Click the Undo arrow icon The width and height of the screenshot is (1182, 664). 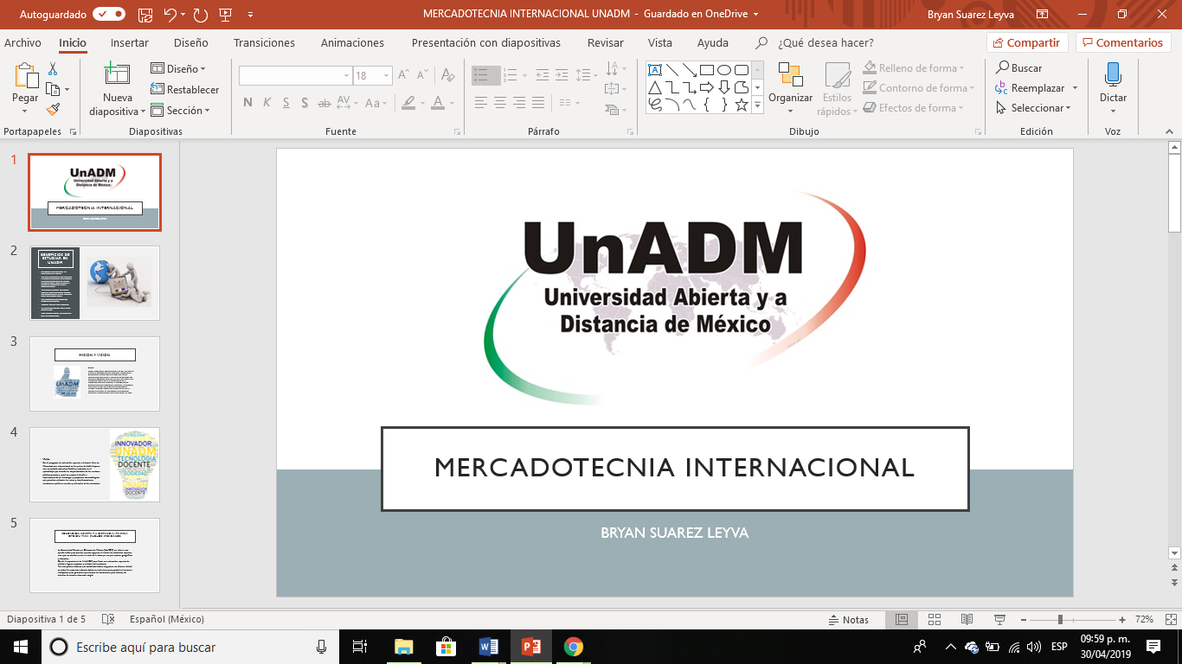click(170, 15)
